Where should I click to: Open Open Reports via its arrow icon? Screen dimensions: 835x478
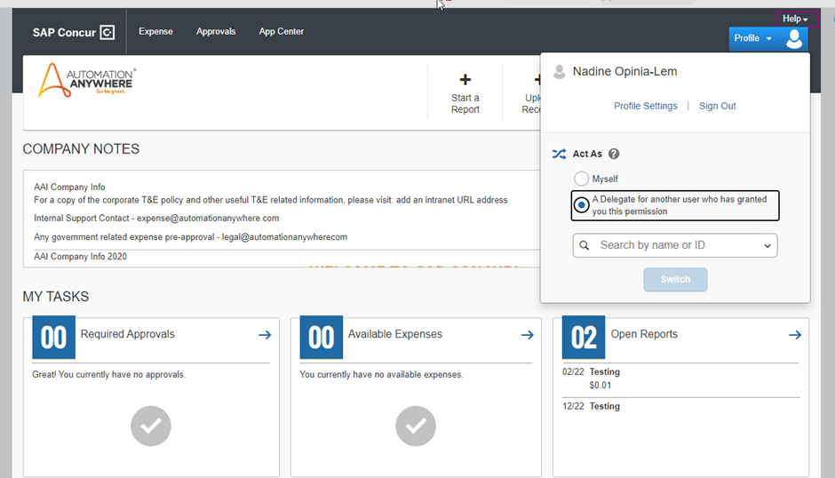point(795,335)
